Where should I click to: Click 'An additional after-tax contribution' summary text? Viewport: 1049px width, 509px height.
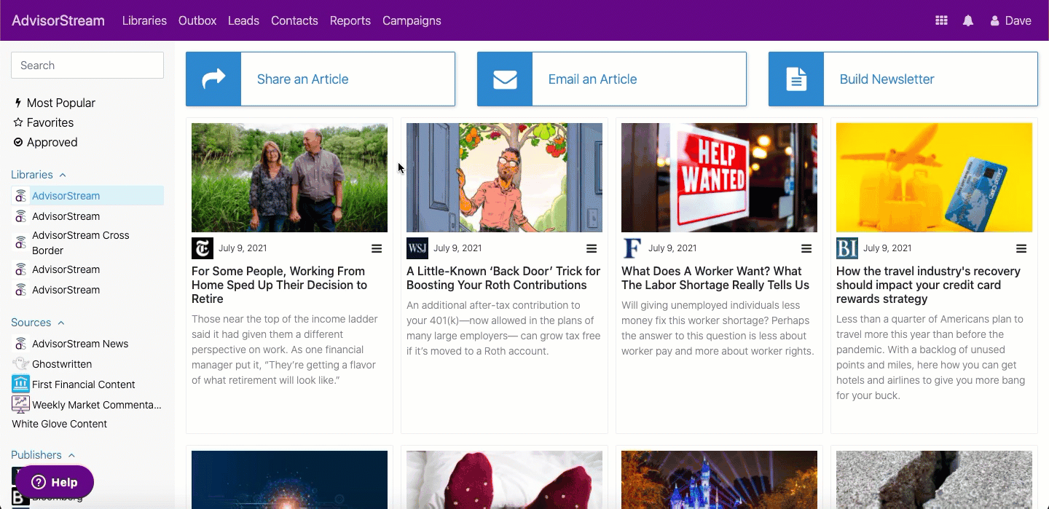[503, 328]
